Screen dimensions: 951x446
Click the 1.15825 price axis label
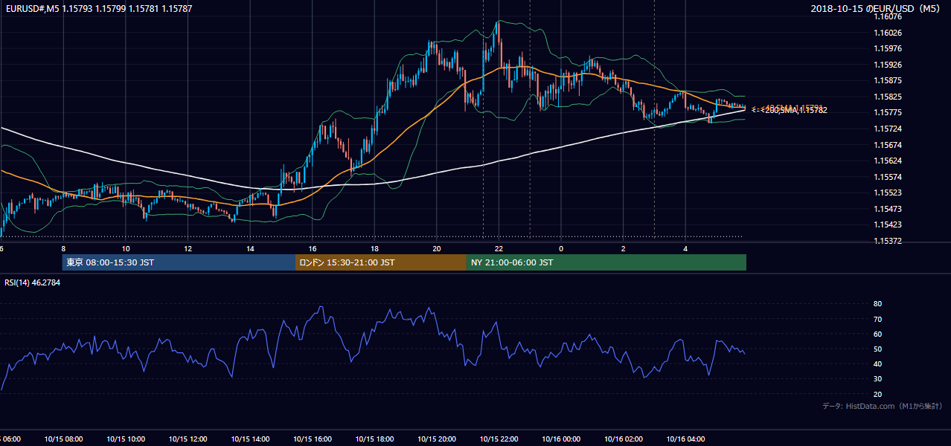click(x=888, y=97)
